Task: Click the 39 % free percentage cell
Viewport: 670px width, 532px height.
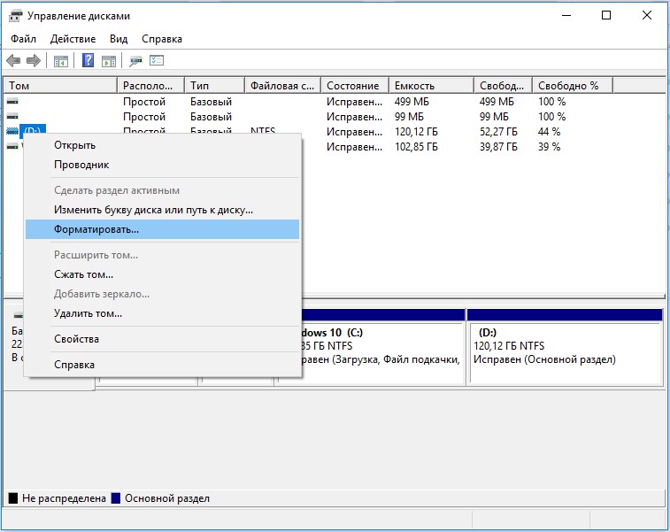Action: (x=549, y=147)
